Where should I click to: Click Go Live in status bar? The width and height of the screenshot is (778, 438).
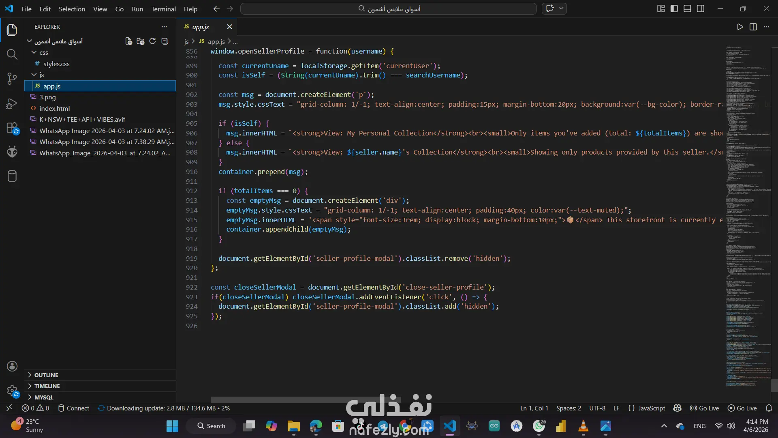(704, 408)
